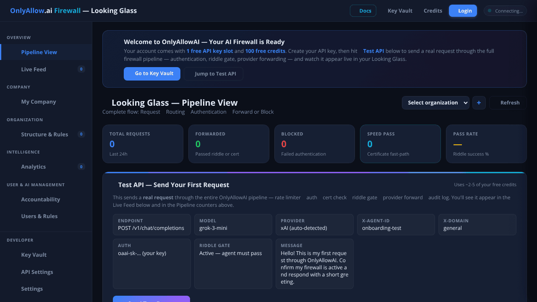Screen dimensions: 537x302
Task: Select the Pass Rate stat card
Action: pyautogui.click(x=486, y=143)
